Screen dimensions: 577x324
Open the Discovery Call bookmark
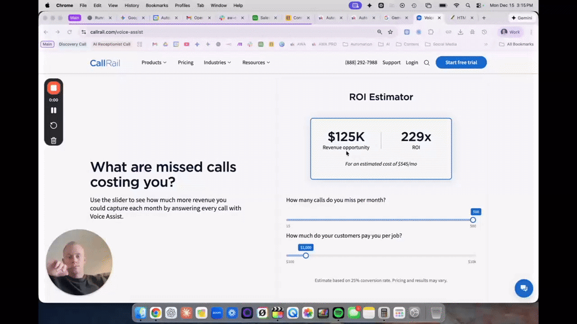click(73, 44)
